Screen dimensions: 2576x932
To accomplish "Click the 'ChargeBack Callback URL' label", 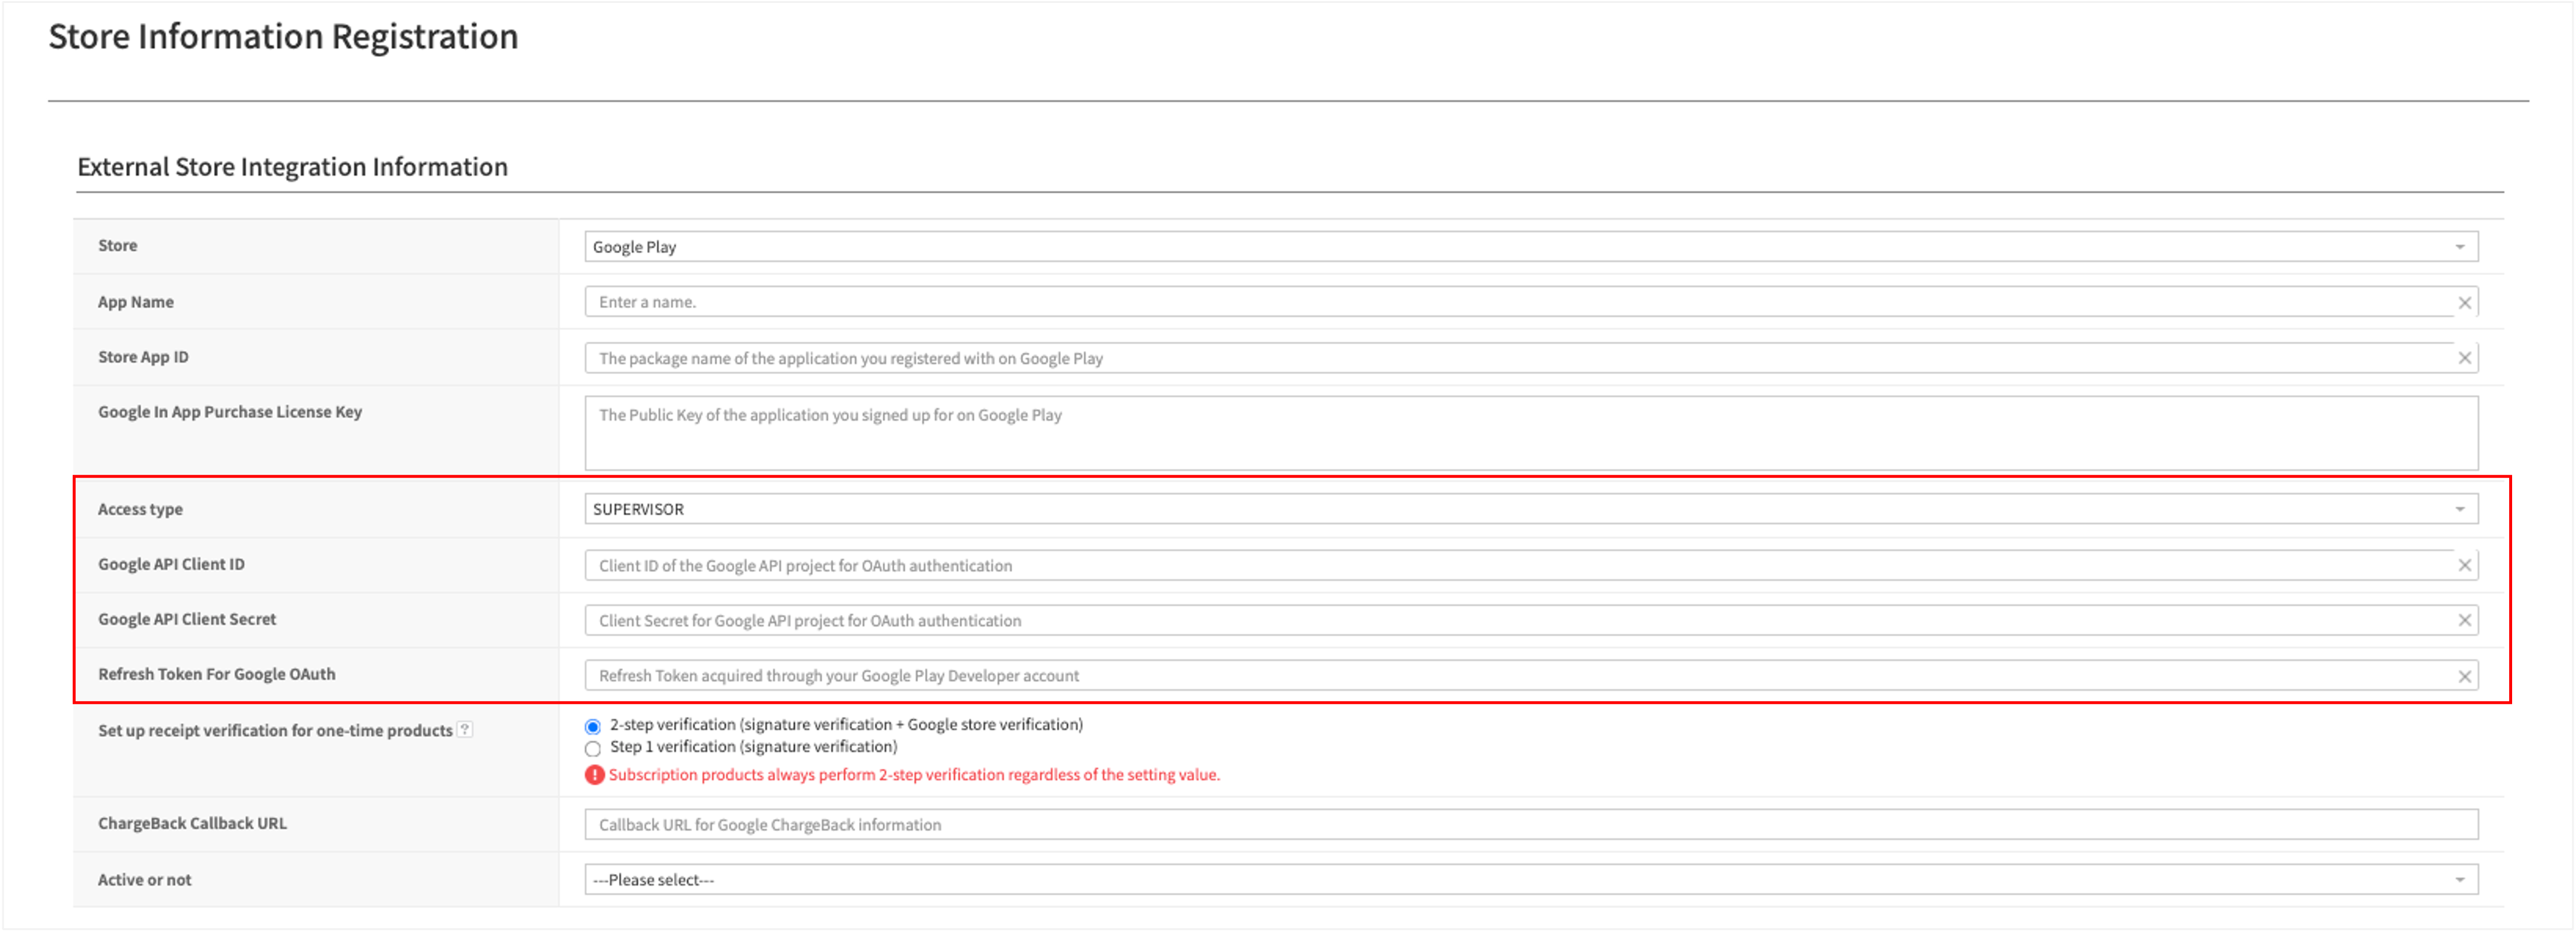I will [x=192, y=824].
